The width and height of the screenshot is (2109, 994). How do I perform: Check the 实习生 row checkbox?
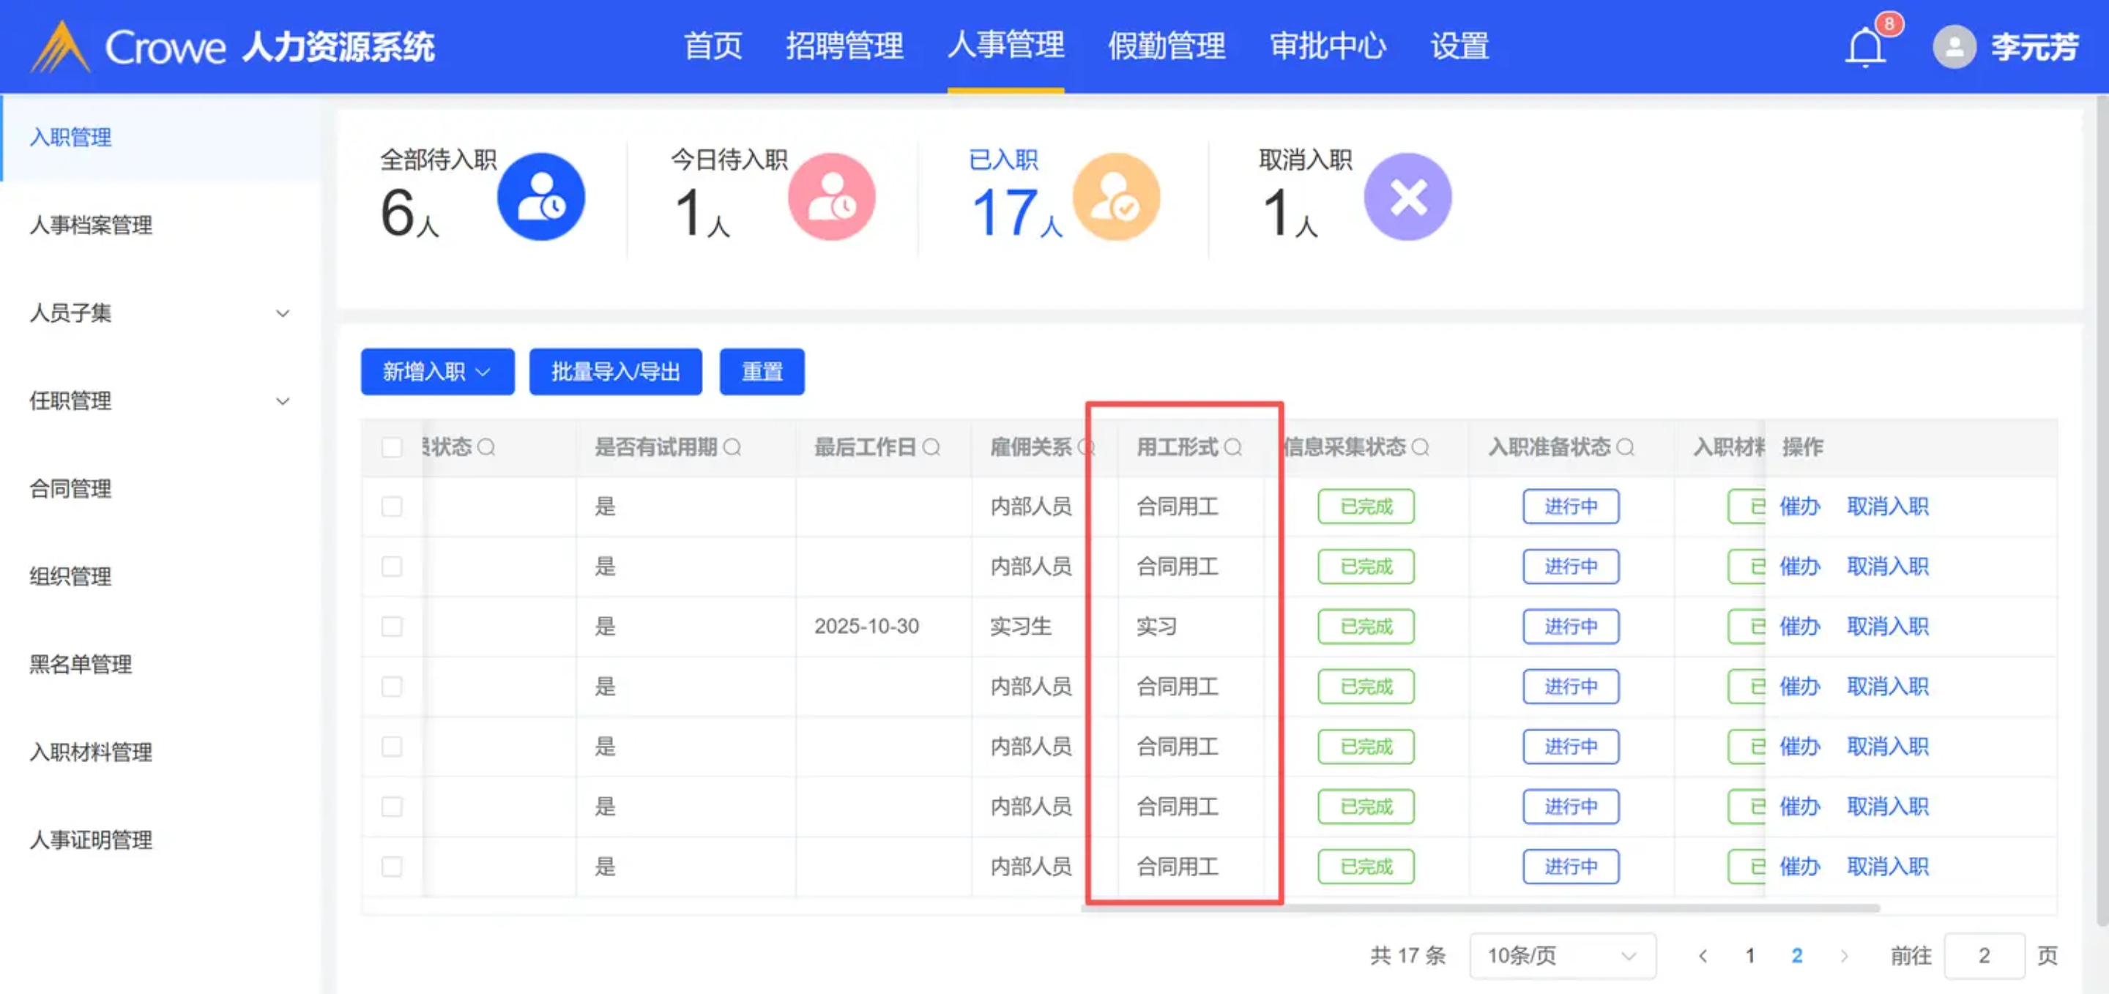[393, 627]
